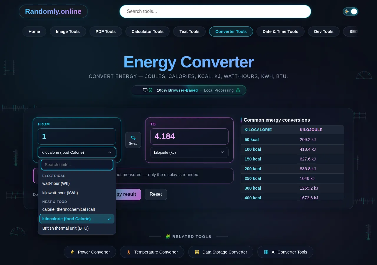The width and height of the screenshot is (377, 265).
Task: Click the Common energy conversions heading
Action: pyautogui.click(x=277, y=120)
